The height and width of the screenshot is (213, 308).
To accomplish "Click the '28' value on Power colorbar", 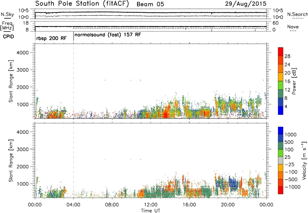I will 287,56.
